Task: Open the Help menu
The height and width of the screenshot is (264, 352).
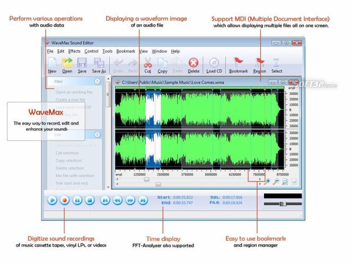Action: (x=175, y=51)
